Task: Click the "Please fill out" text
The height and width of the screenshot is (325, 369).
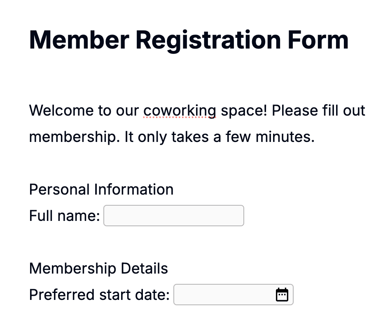Action: 318,110
